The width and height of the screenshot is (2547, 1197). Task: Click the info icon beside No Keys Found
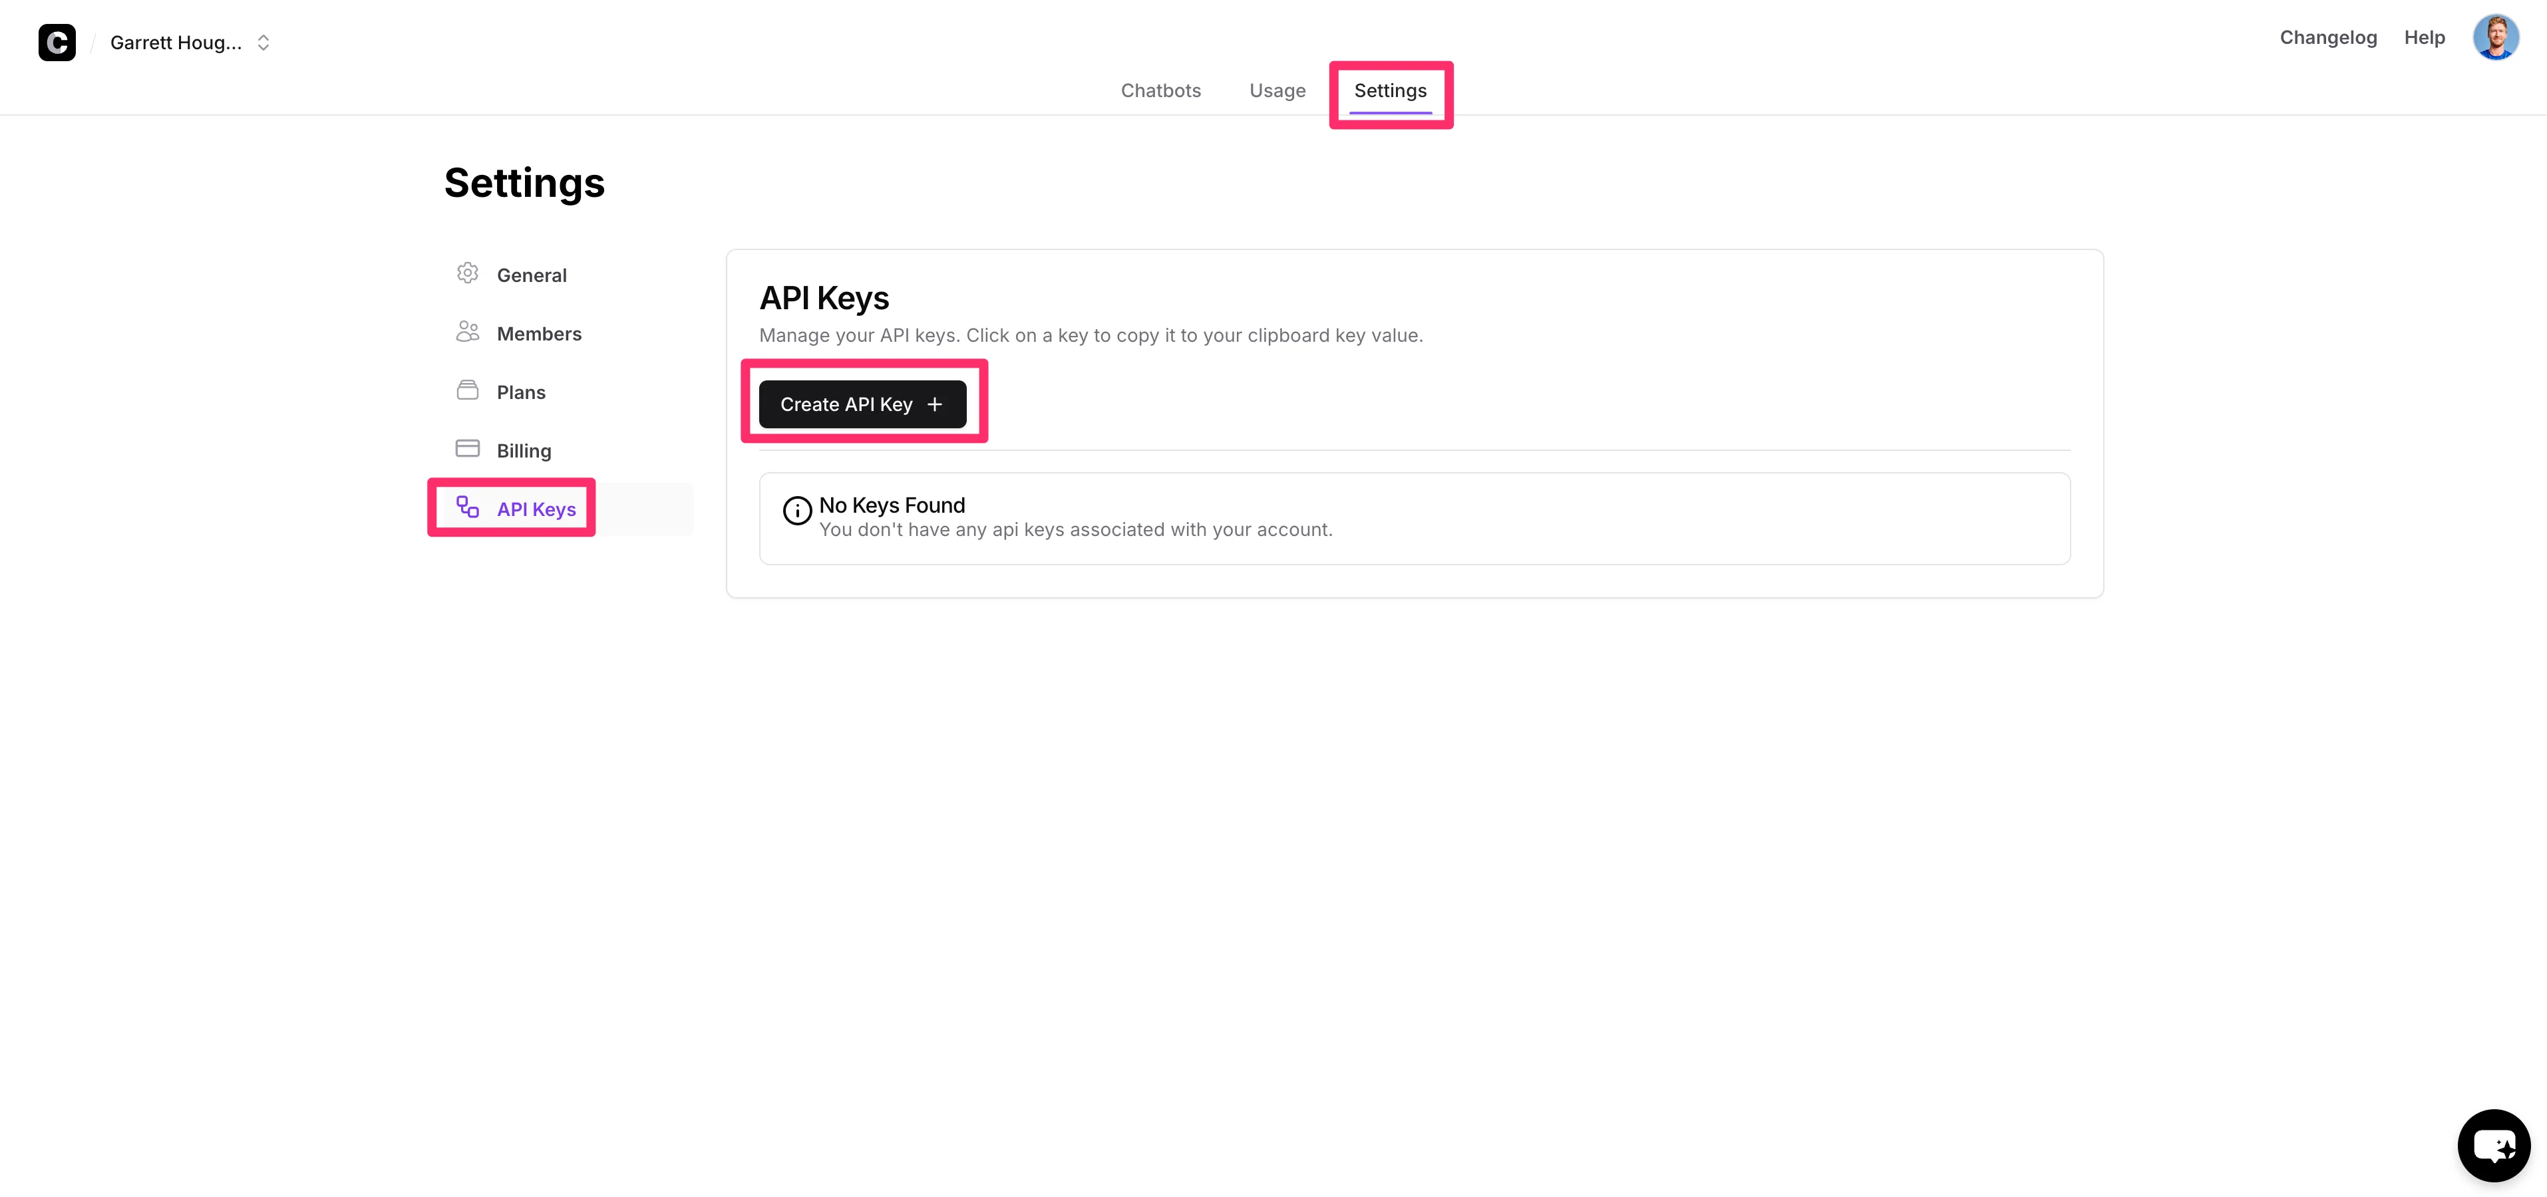point(797,511)
